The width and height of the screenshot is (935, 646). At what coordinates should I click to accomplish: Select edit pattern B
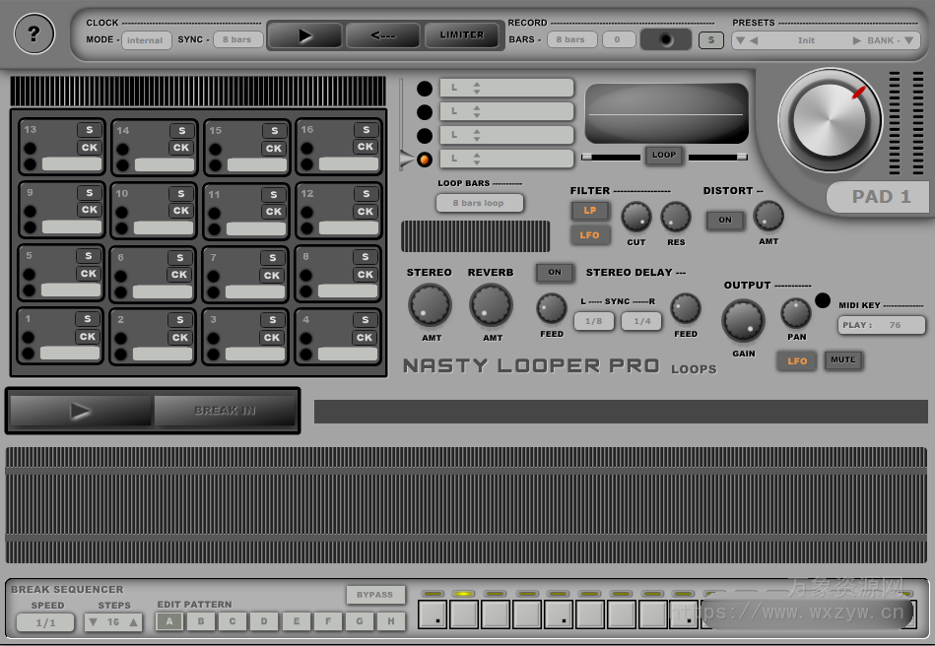click(201, 621)
